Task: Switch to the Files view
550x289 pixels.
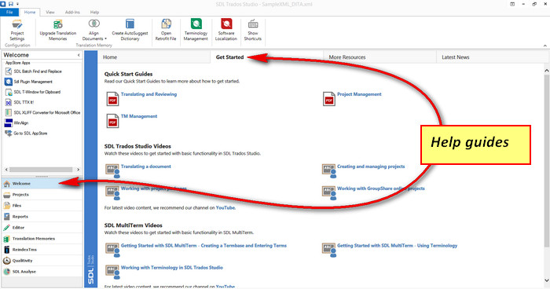Action: 42,206
